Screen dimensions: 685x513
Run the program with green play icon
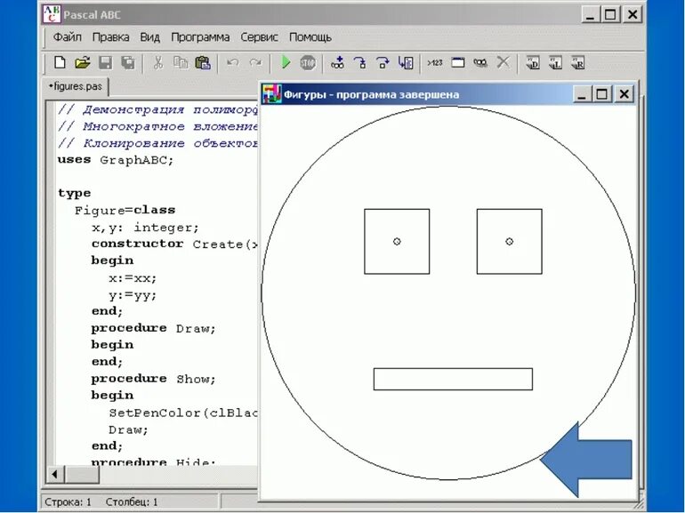click(x=286, y=63)
